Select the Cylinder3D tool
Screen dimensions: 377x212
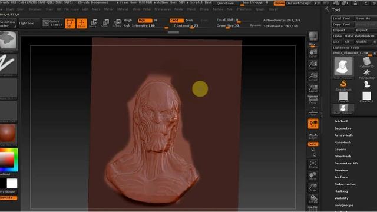[366, 62]
